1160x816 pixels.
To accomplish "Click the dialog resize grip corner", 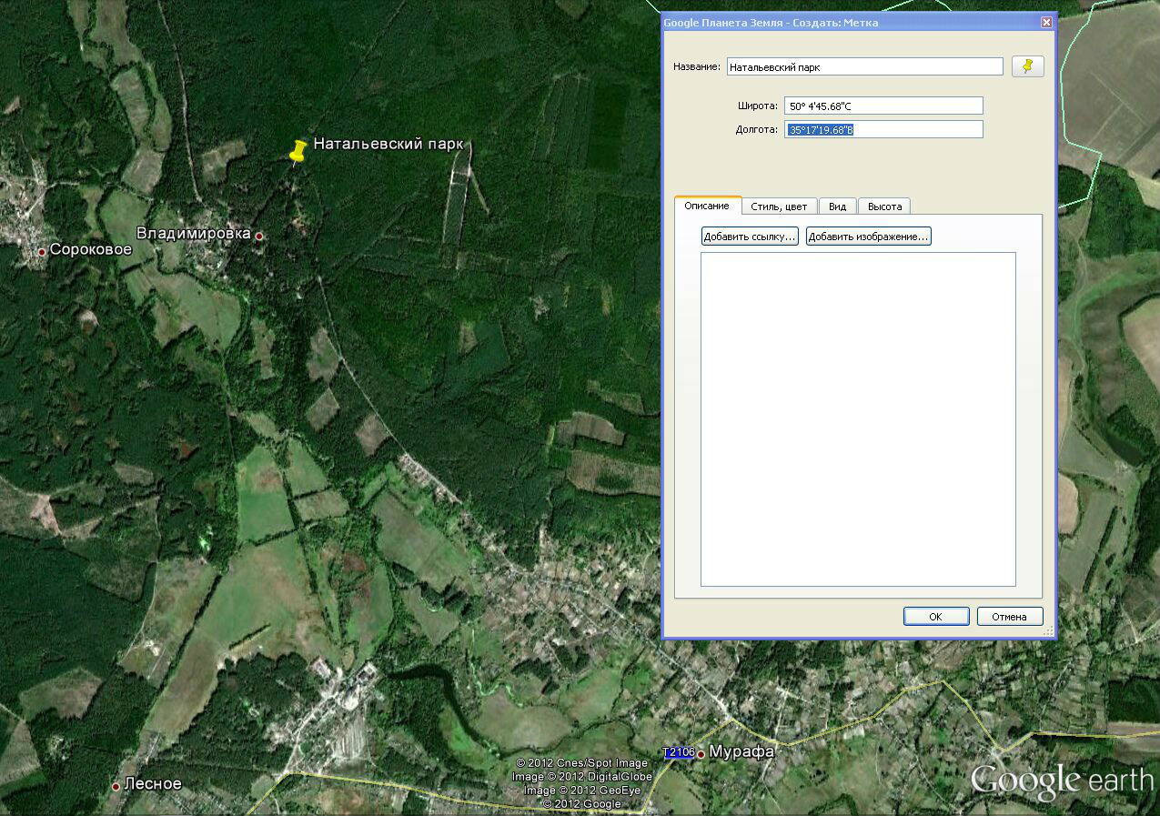I will pos(1048,631).
